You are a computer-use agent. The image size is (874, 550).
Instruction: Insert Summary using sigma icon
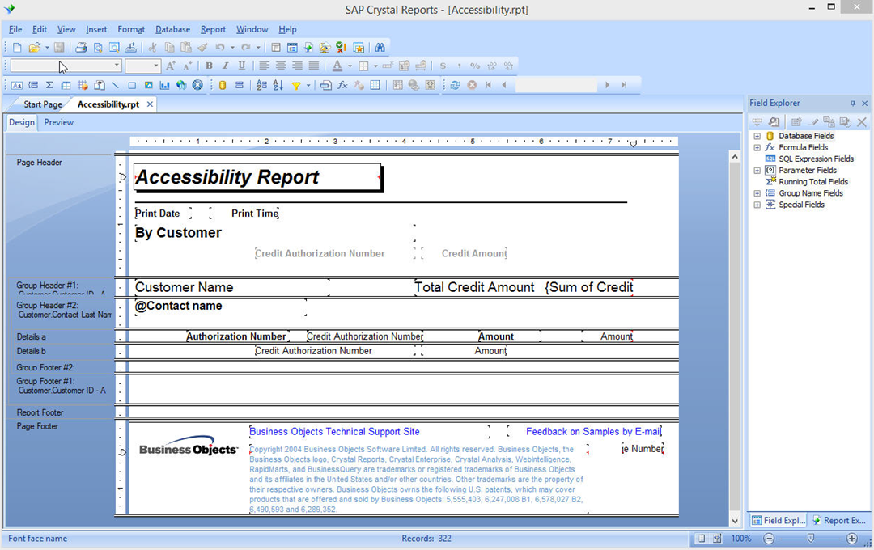coord(49,85)
